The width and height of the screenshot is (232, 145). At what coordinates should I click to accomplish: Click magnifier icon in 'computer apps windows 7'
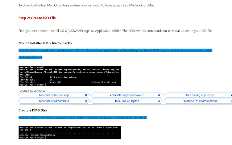[159, 95]
